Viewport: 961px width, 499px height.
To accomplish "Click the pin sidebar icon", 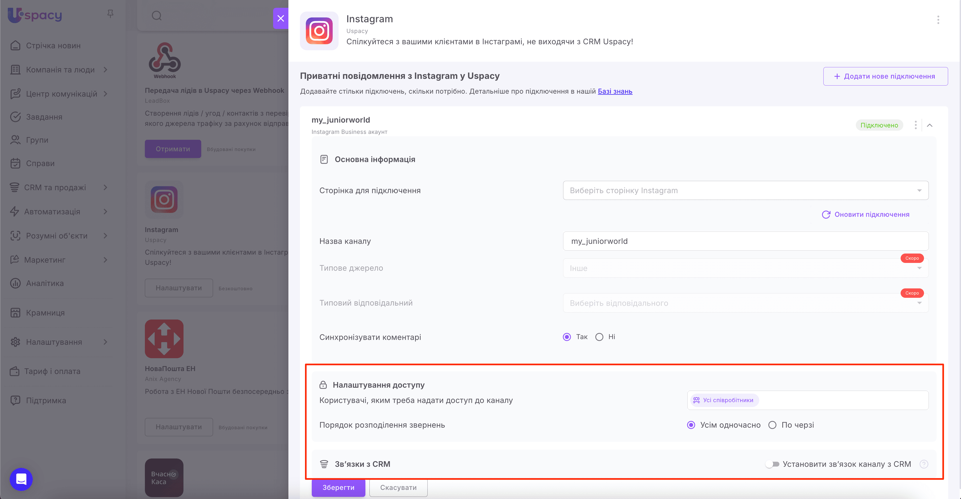I will pos(110,14).
